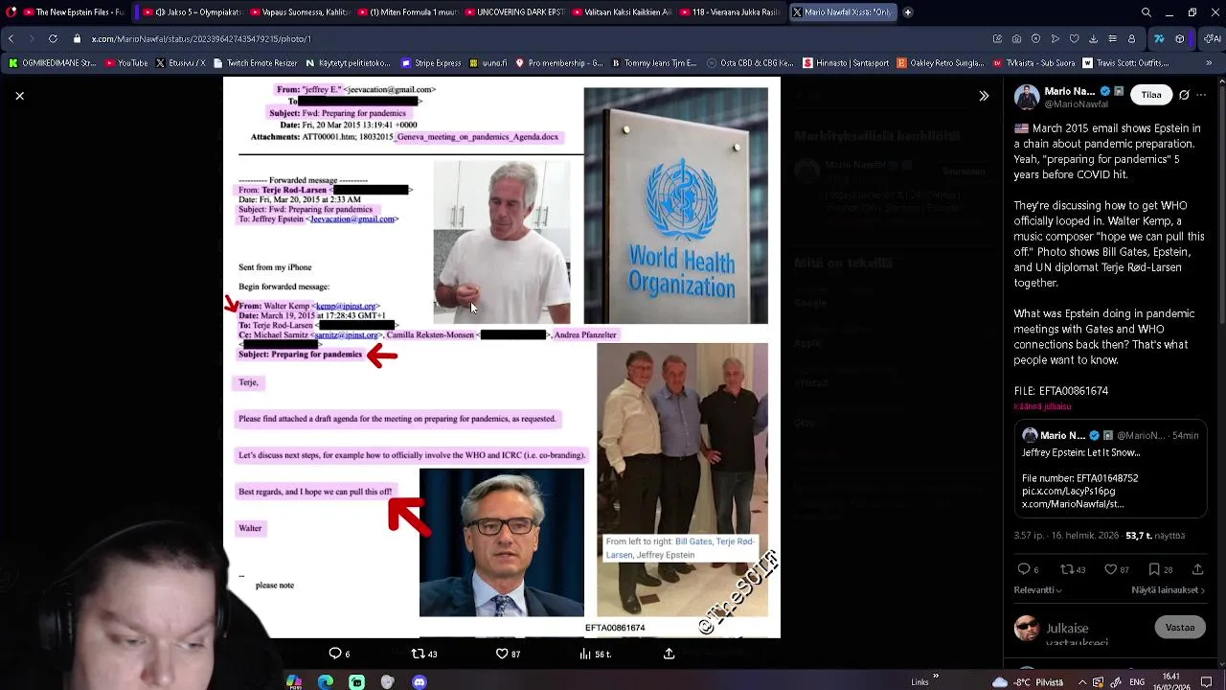The height and width of the screenshot is (690, 1226).
Task: Open the Tommy Jeans bookmark
Action: [654, 63]
